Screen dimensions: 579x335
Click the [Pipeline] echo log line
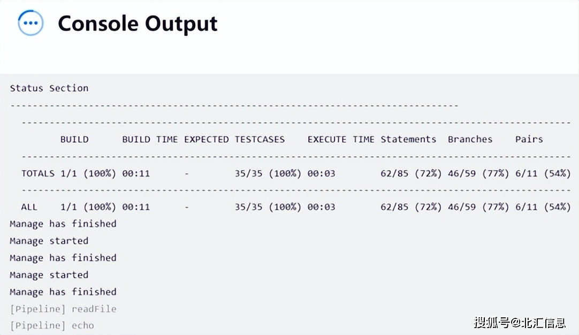tap(52, 325)
